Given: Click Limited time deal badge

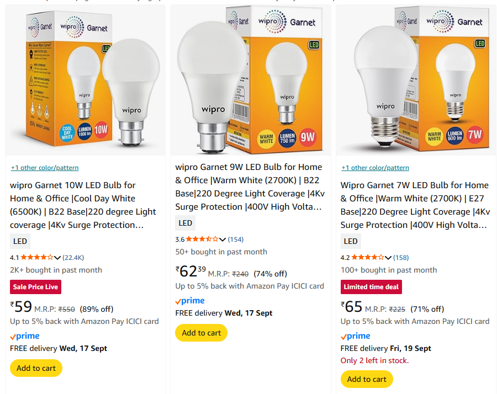Looking at the screenshot, I should pos(371,287).
